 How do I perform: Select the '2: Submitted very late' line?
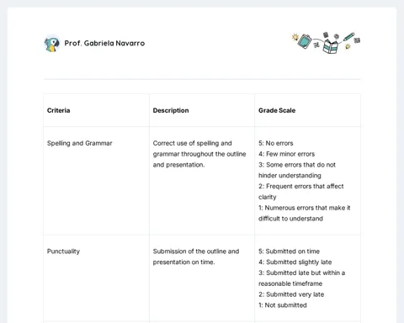[x=291, y=294]
